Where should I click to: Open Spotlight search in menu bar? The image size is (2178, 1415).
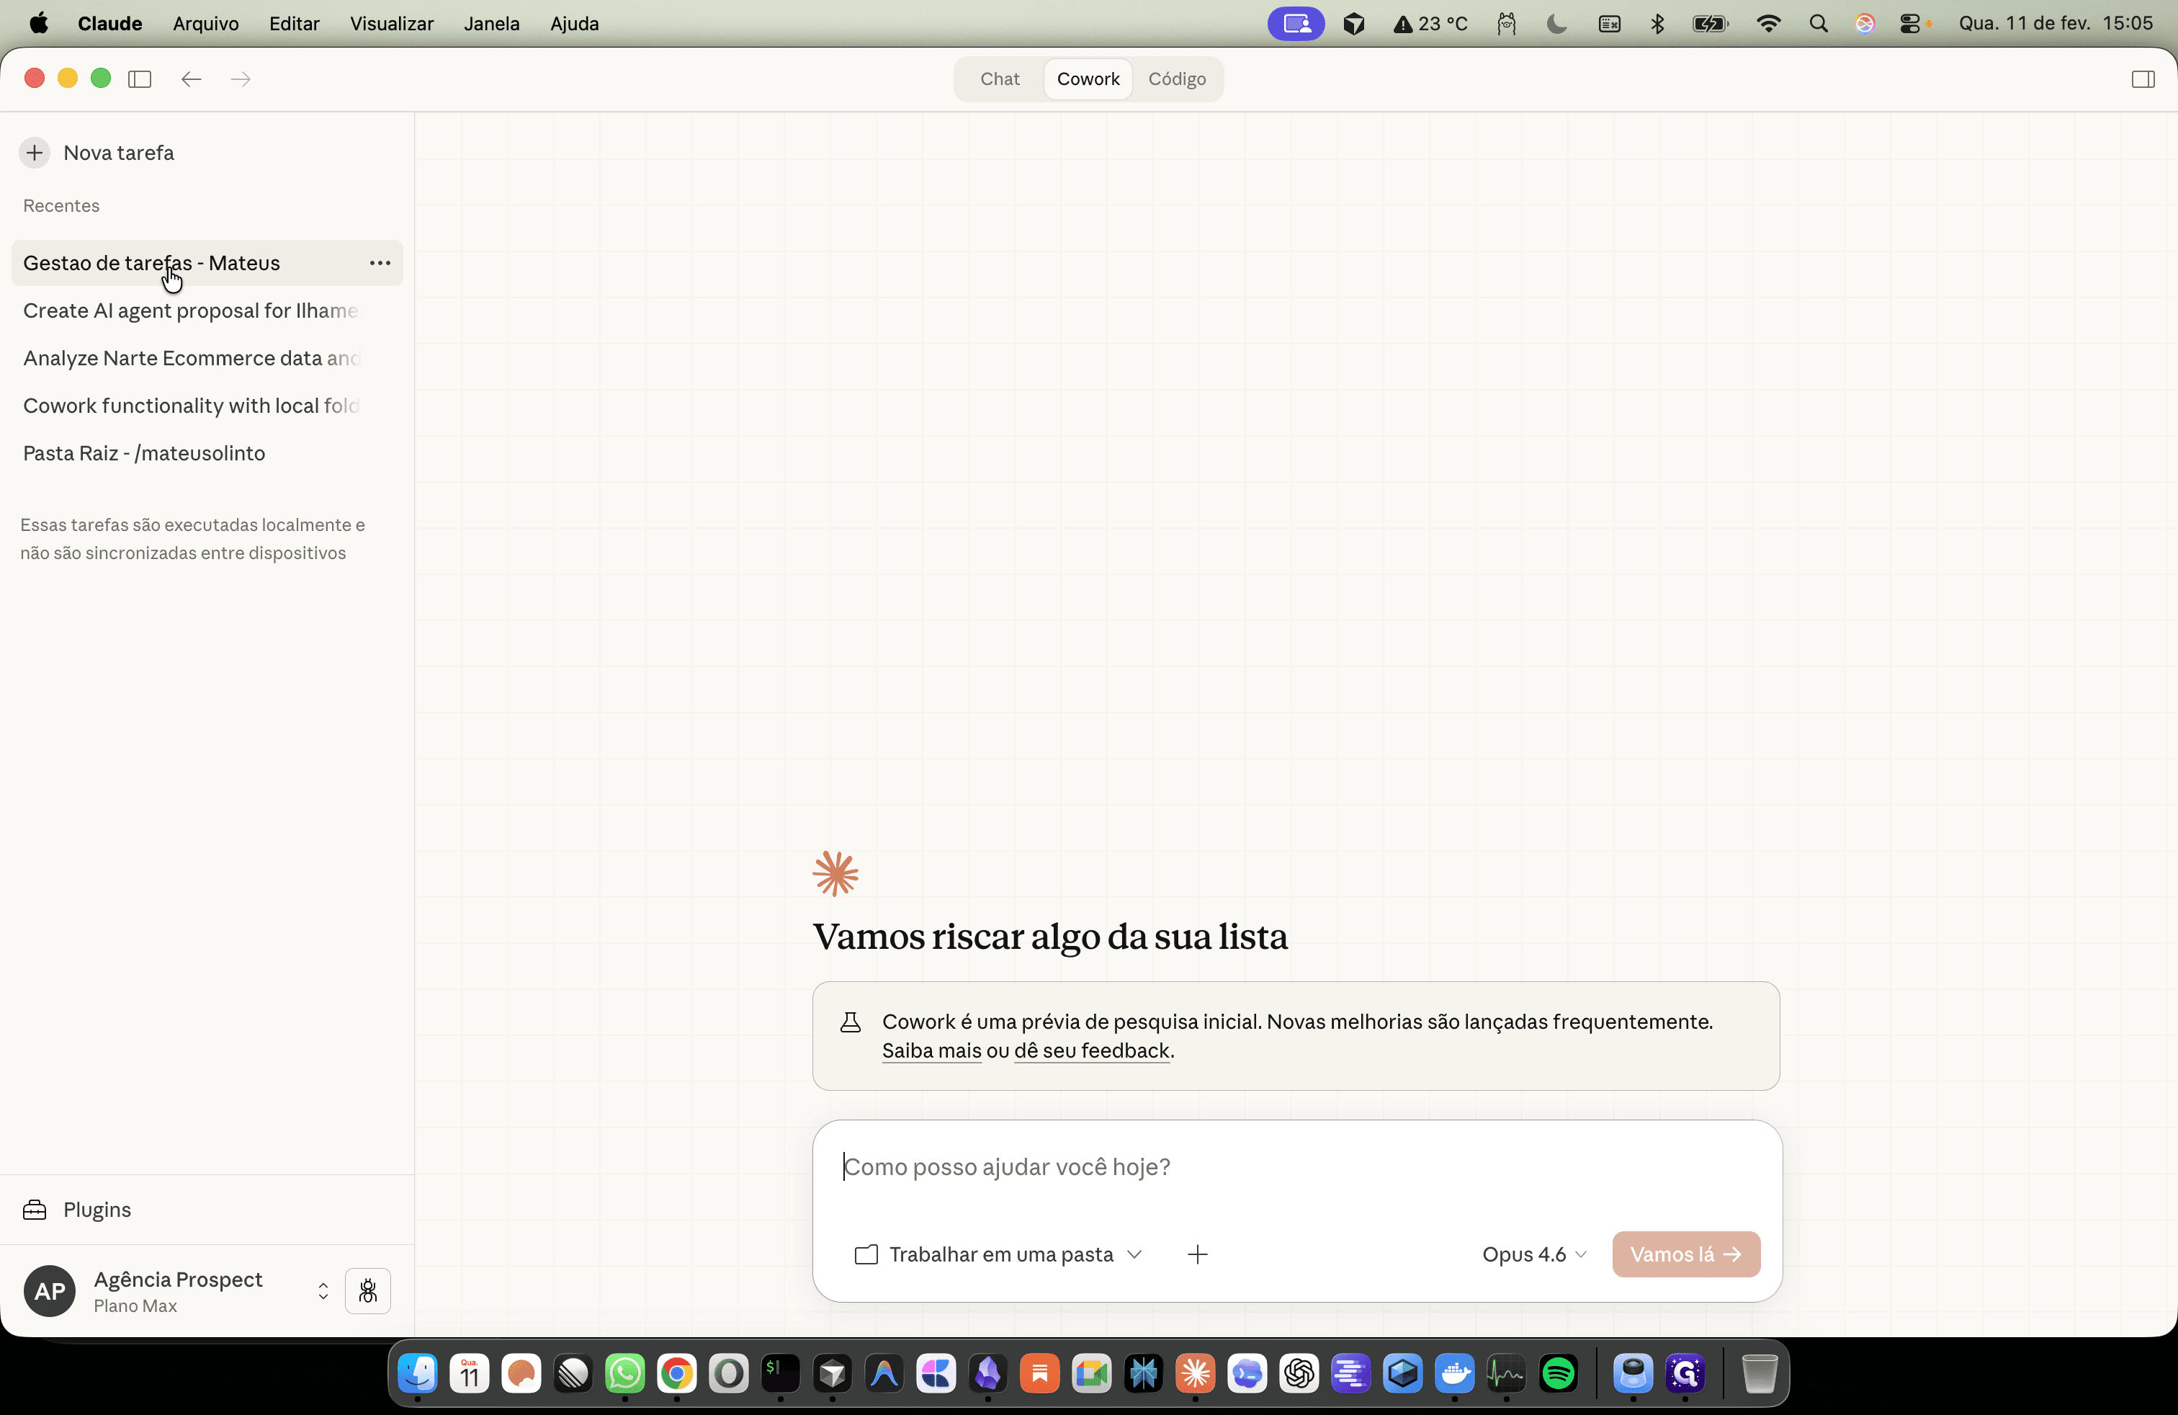(1819, 24)
